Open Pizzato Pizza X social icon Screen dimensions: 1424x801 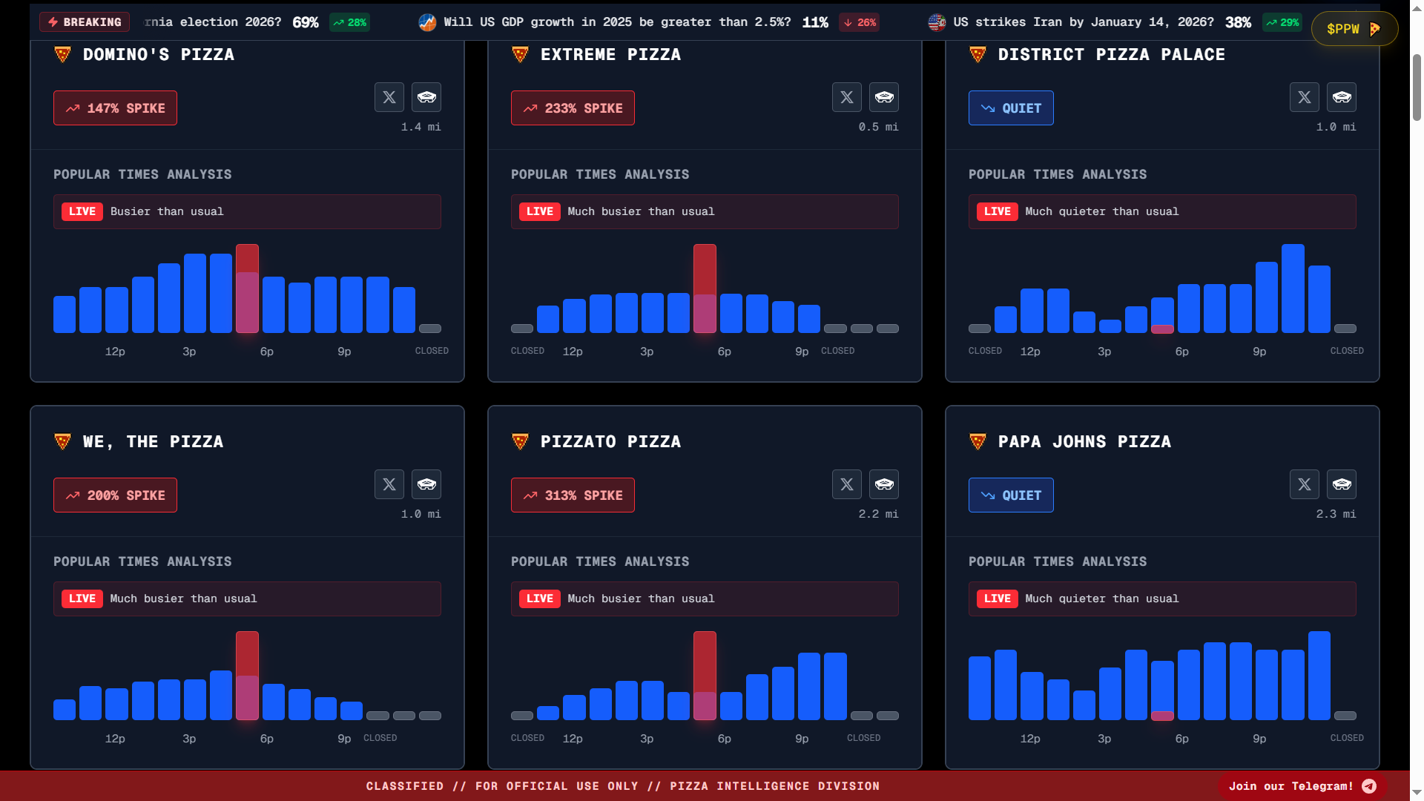tap(846, 484)
